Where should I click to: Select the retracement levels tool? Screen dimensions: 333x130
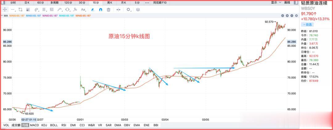[x=51, y=10]
